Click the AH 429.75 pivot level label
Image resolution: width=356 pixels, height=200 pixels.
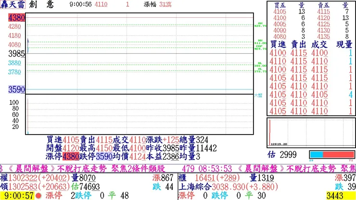[x=260, y=25]
